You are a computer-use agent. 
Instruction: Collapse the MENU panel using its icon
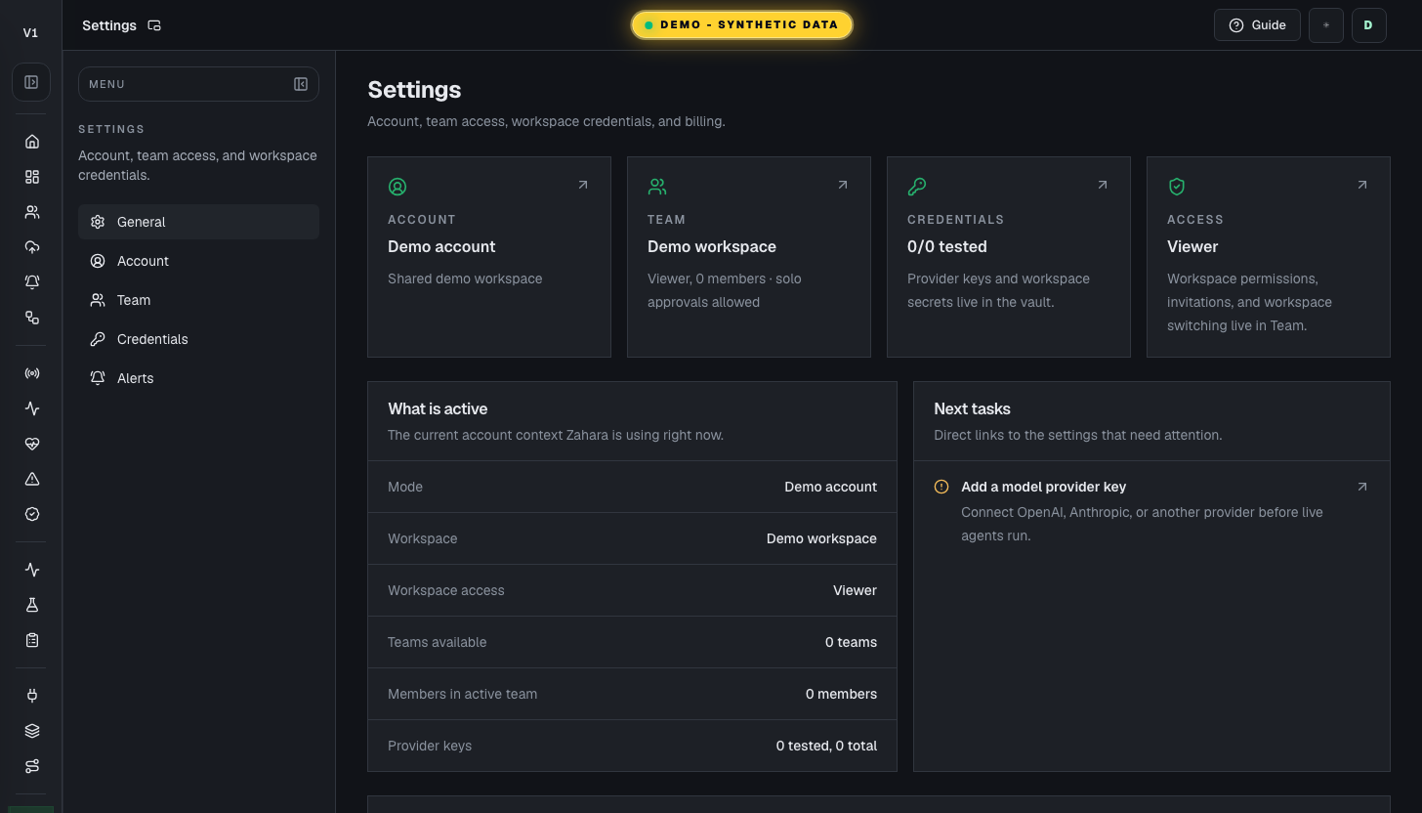click(301, 84)
